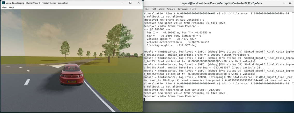Click the 'Vehicle acceleration = 1.36078' line

178,42
